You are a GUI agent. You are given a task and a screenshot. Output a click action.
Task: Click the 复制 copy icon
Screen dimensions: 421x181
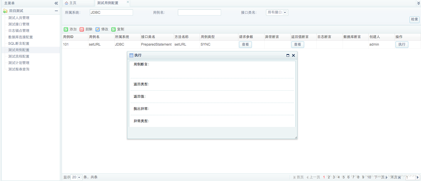click(x=114, y=29)
